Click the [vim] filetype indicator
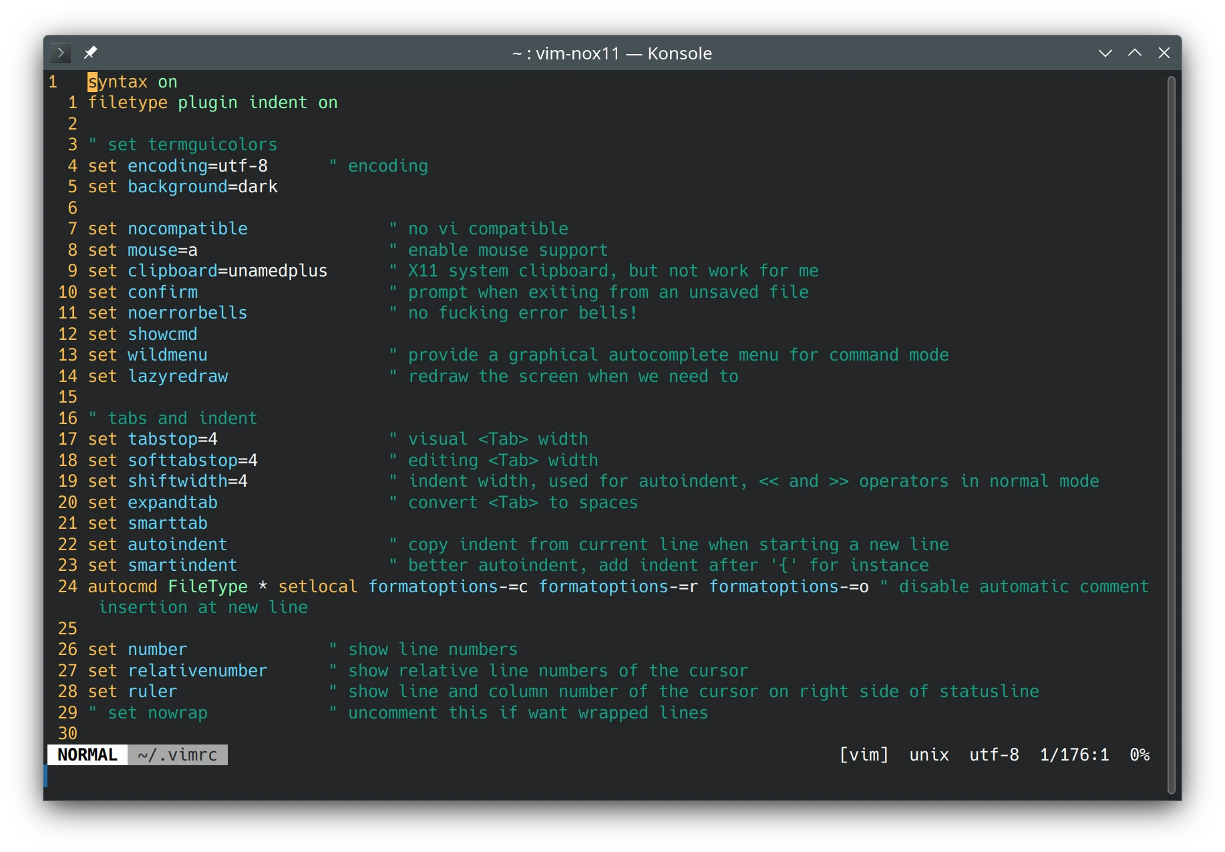 [x=864, y=755]
